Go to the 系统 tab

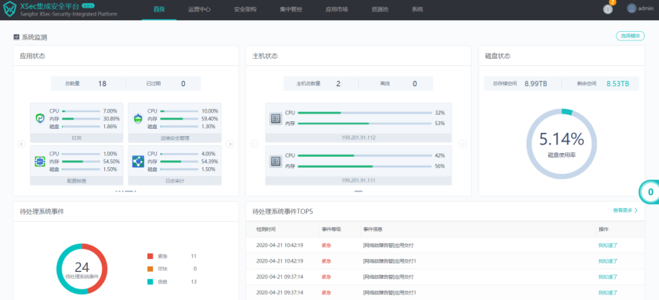(417, 10)
